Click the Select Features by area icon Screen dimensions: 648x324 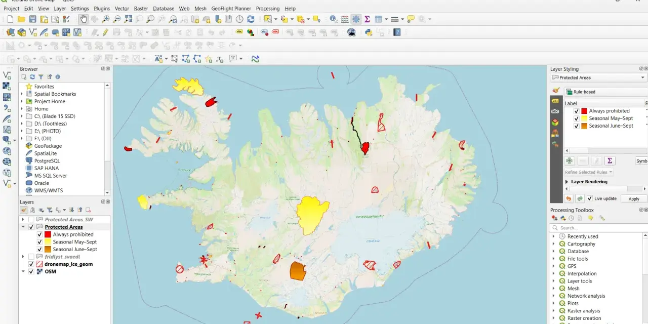click(268, 19)
